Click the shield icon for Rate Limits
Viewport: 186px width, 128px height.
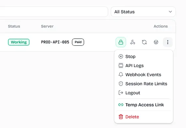point(121,84)
